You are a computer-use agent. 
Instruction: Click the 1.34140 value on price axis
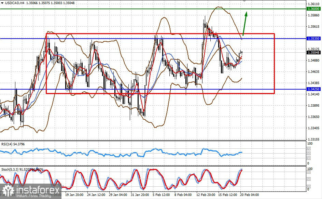click(x=314, y=94)
